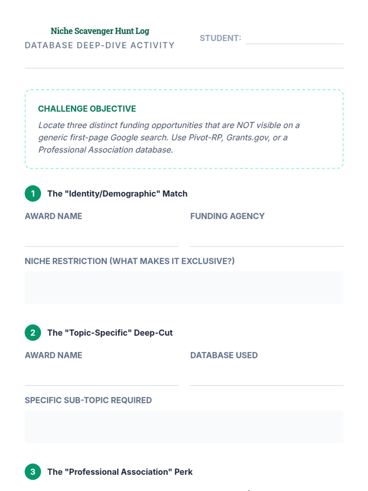
Task: Select the "Identity/Demographic" Match heading
Action: point(117,194)
